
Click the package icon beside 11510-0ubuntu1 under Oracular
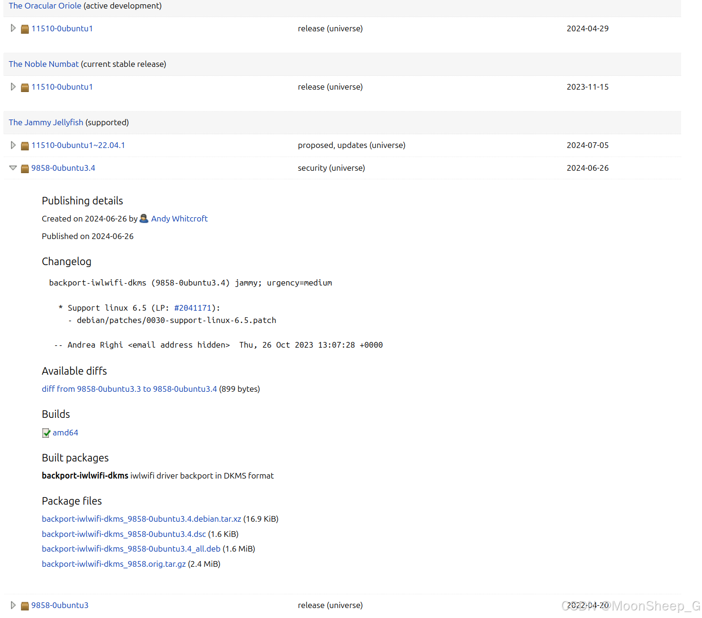[x=25, y=28]
